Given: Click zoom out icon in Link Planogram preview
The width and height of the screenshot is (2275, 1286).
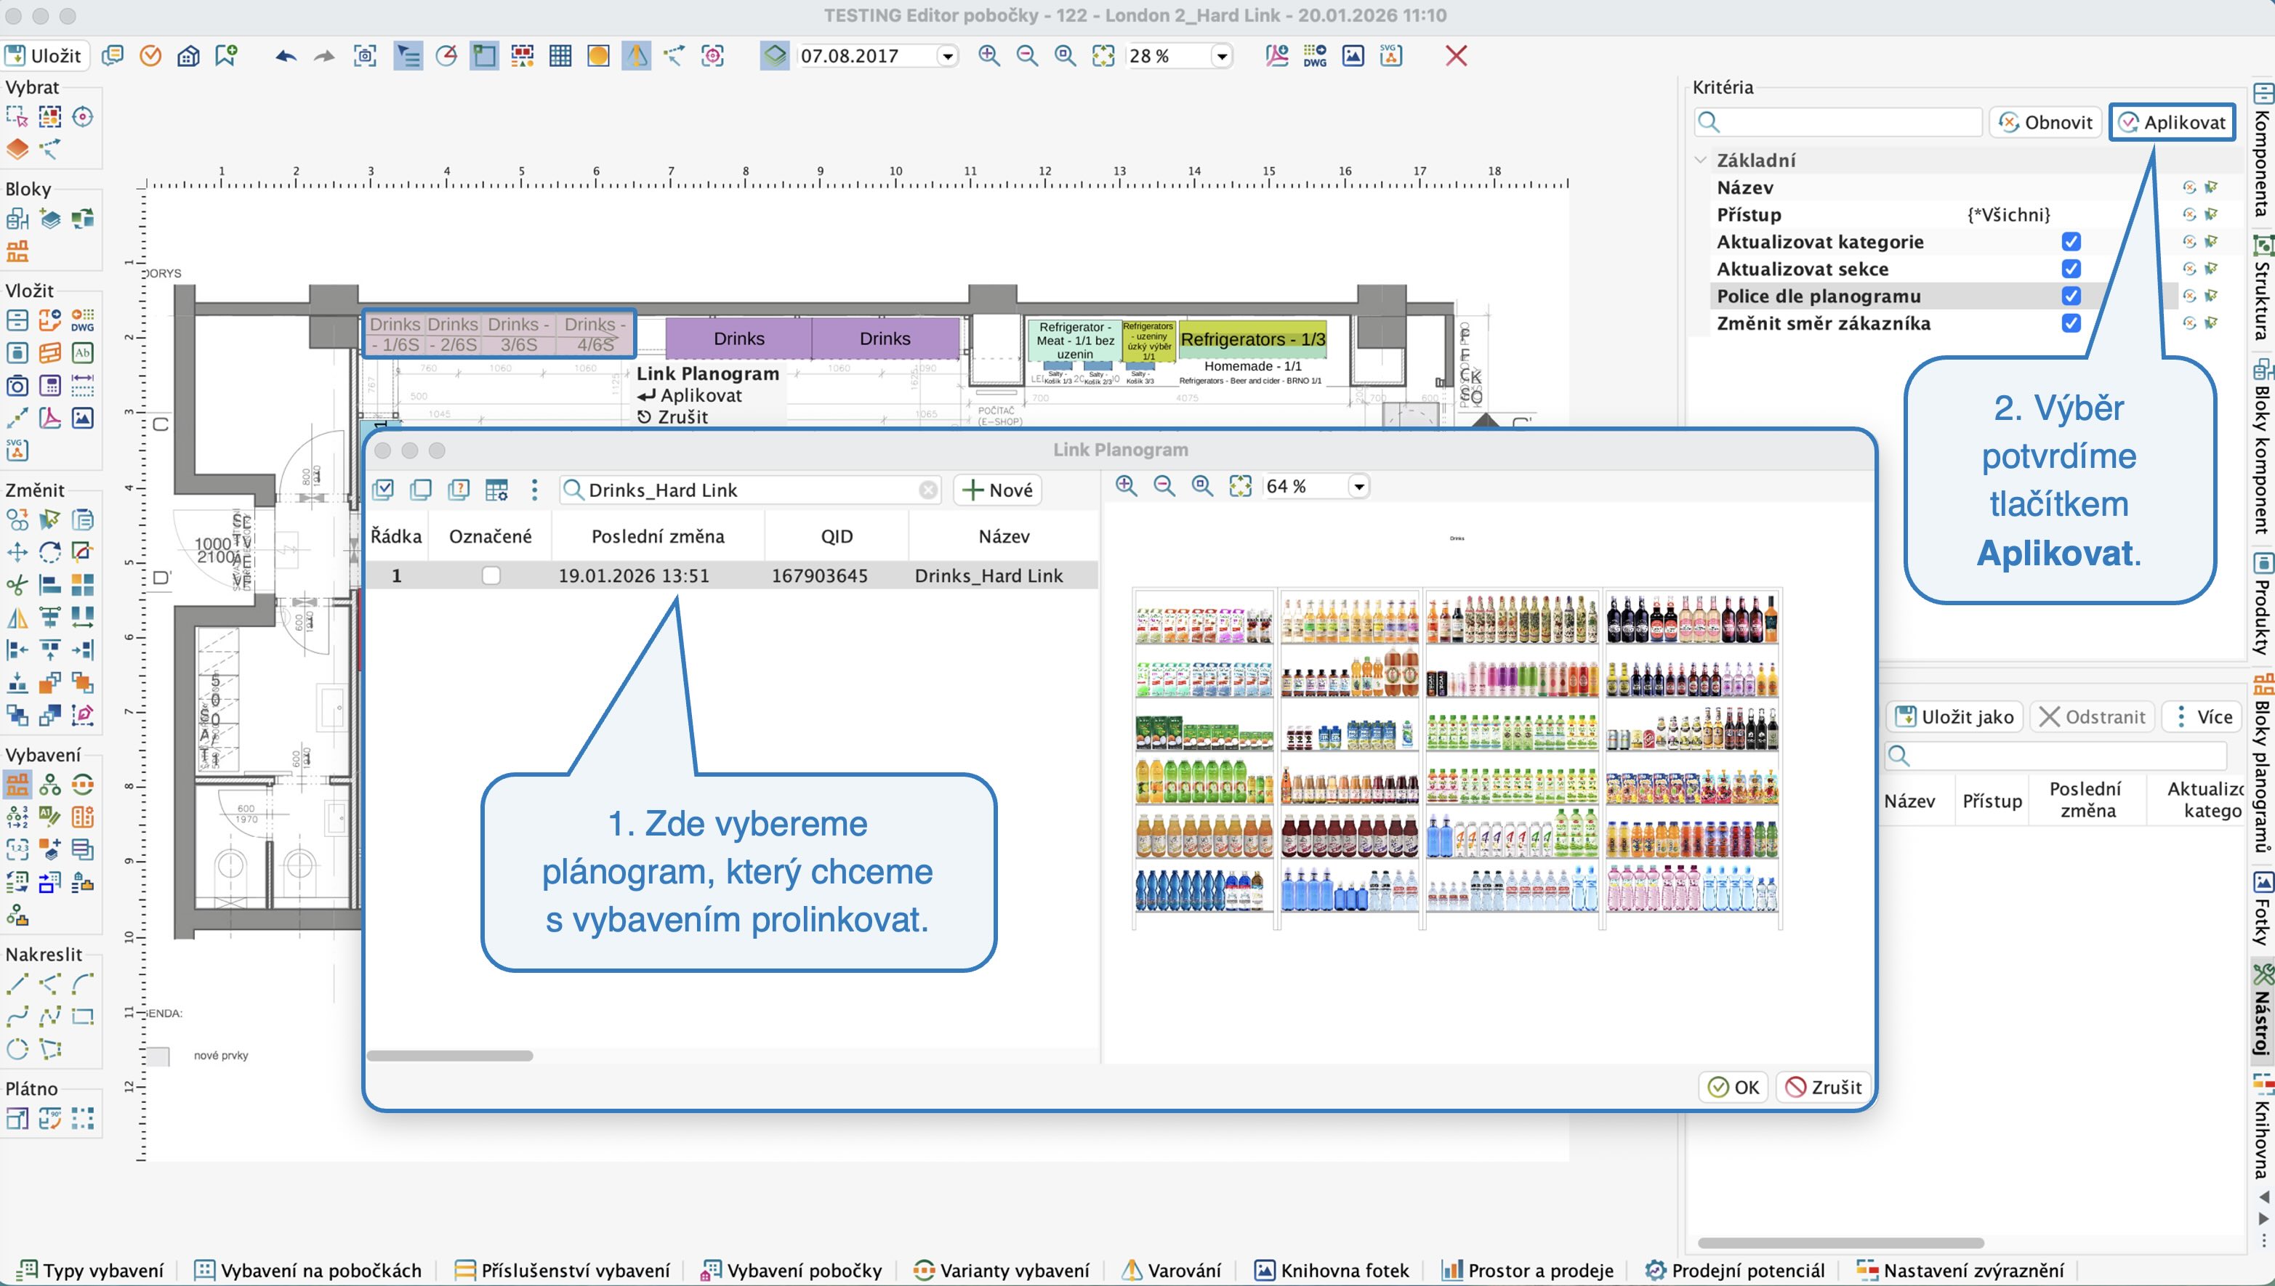Looking at the screenshot, I should 1164,486.
